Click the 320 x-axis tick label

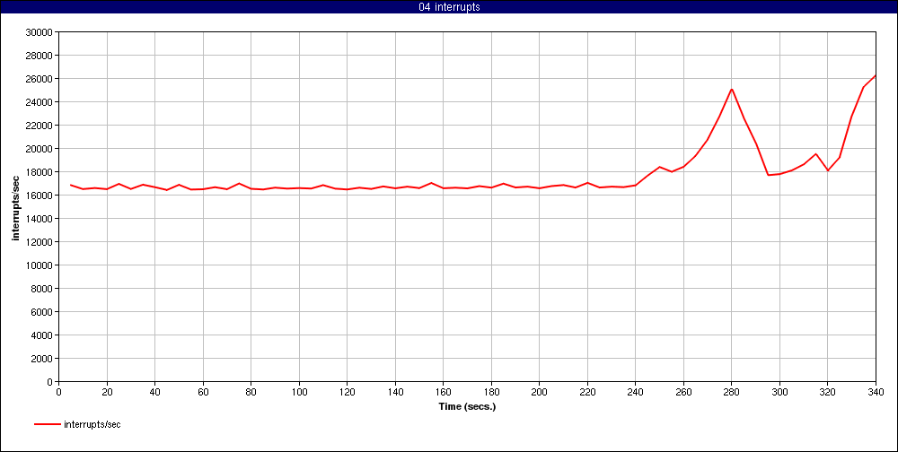coord(828,392)
